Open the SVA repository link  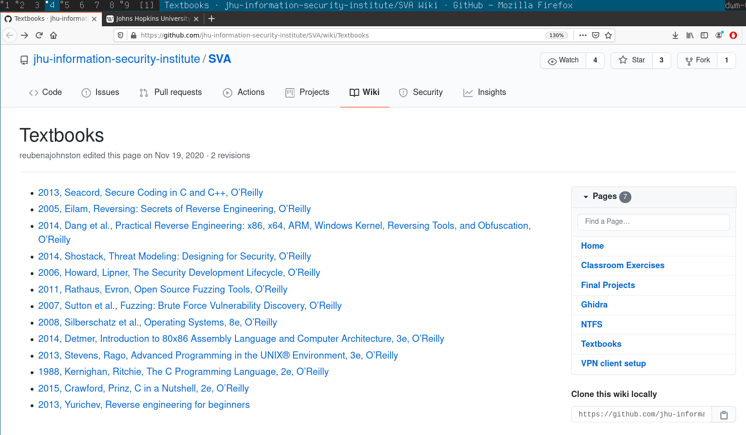tap(220, 59)
